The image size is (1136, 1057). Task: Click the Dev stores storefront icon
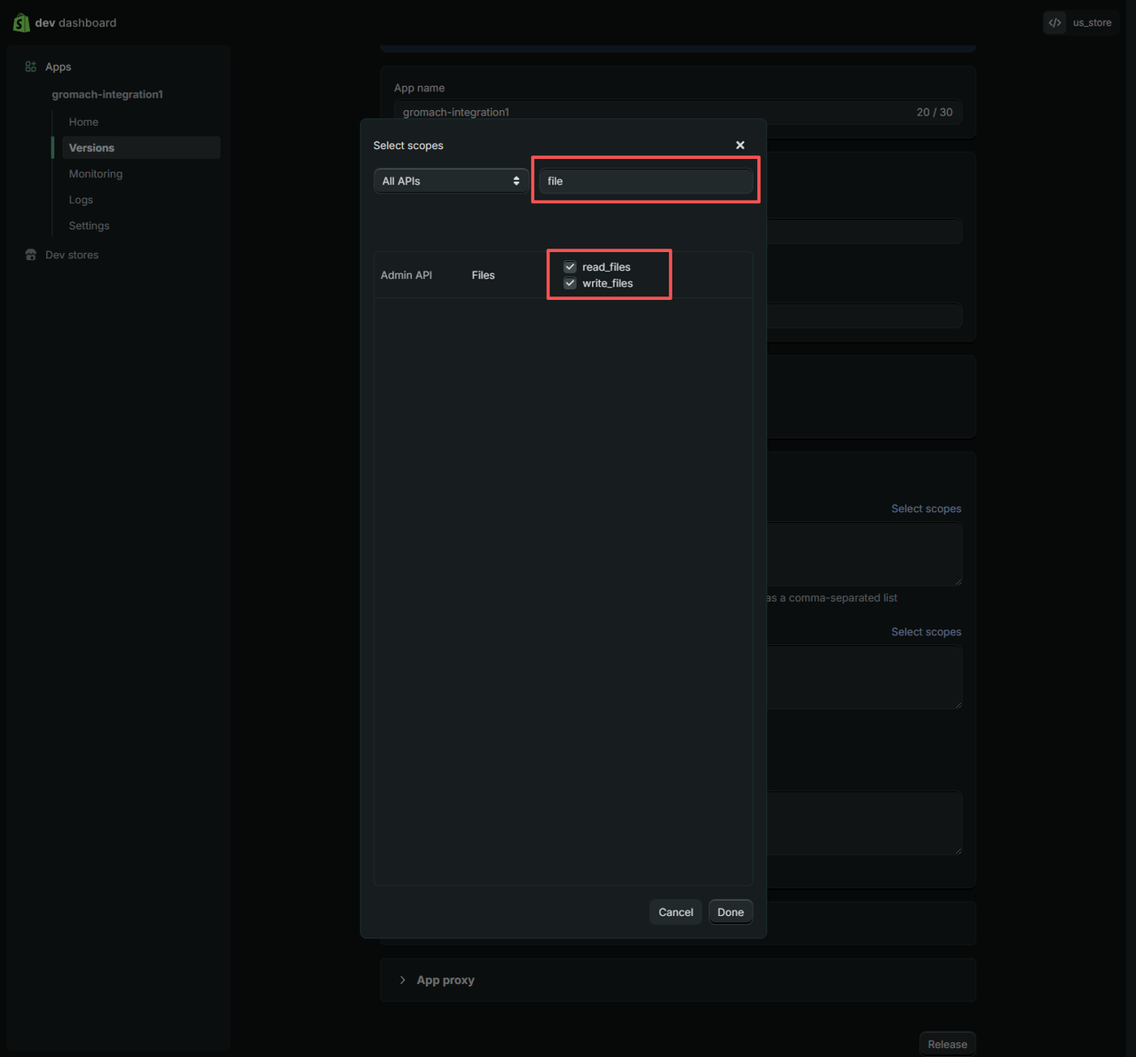click(x=31, y=255)
